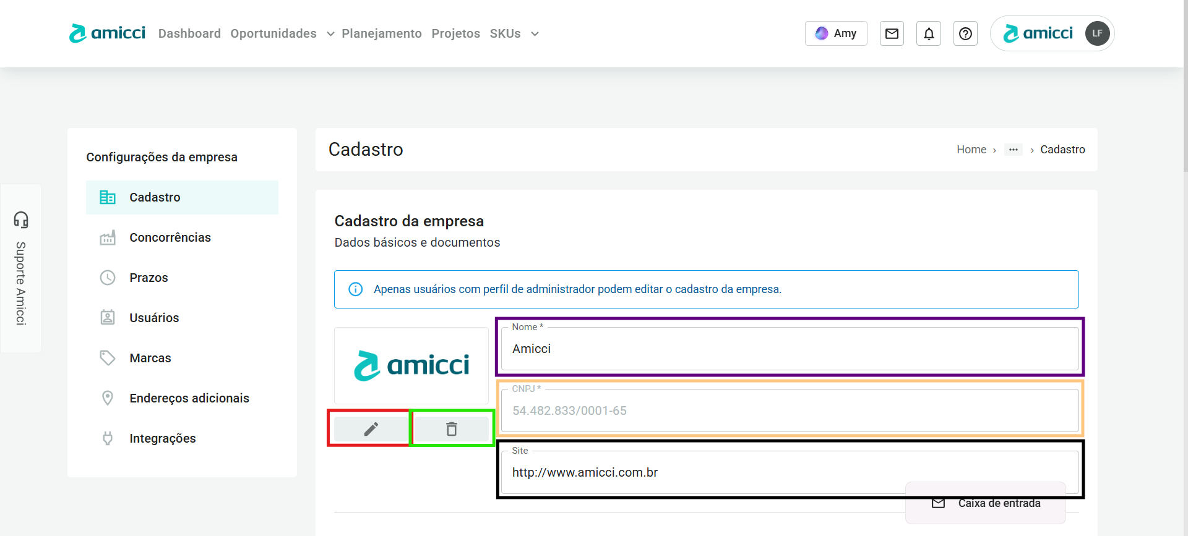Expand the breadcrumb ellipsis menu
1188x536 pixels.
pos(1013,150)
